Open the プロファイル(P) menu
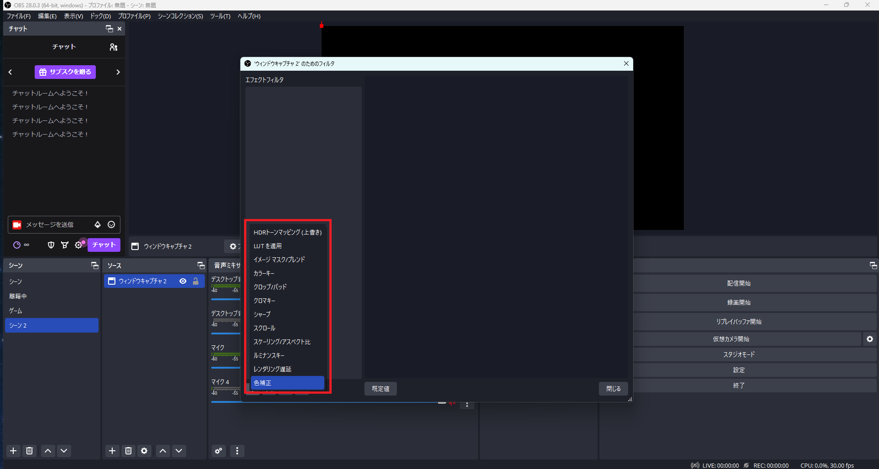The image size is (879, 469). pos(134,16)
